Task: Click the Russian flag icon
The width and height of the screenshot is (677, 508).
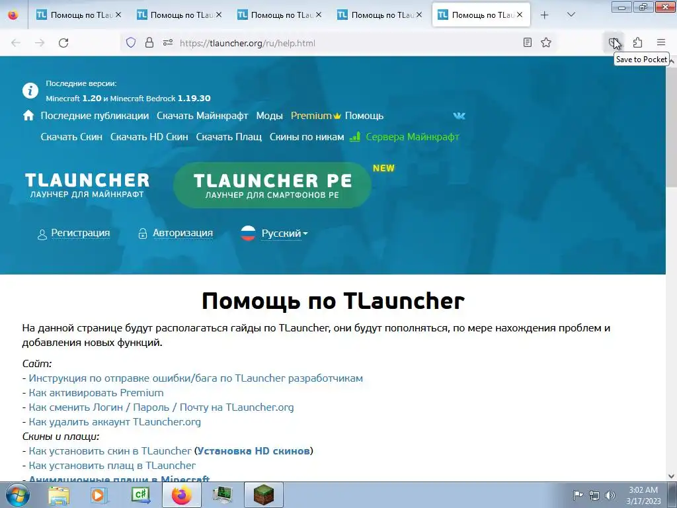Action: [248, 233]
